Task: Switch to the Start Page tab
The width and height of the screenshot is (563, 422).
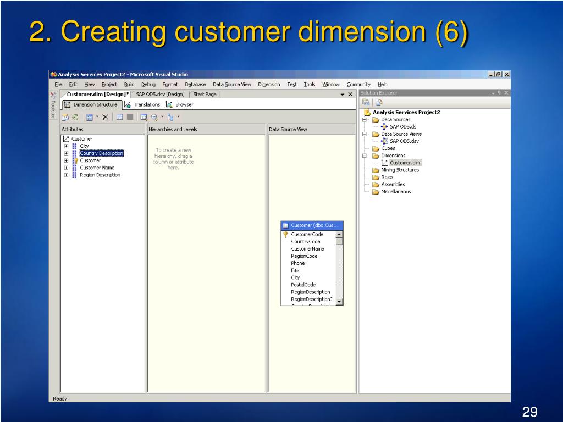Action: pyautogui.click(x=205, y=95)
